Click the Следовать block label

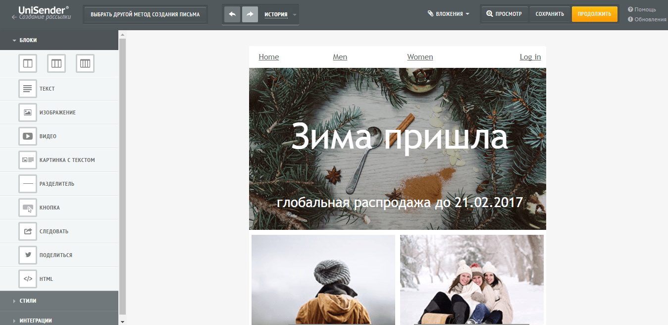point(54,231)
